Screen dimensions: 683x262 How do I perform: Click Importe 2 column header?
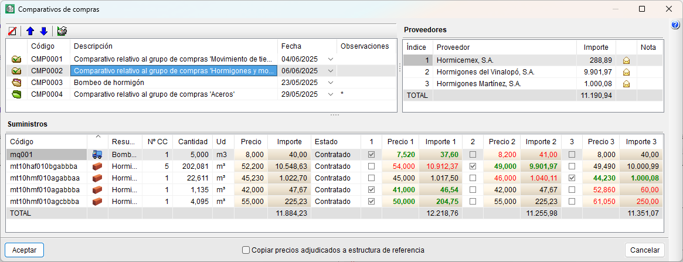tap(541, 141)
